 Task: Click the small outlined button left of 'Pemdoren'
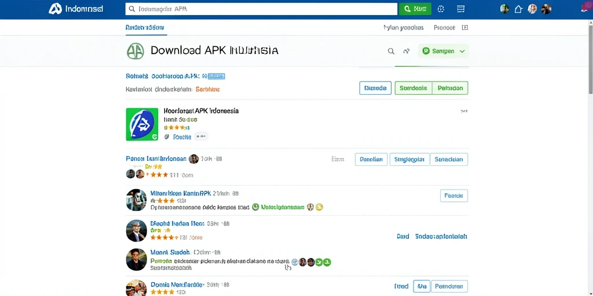[x=422, y=286]
